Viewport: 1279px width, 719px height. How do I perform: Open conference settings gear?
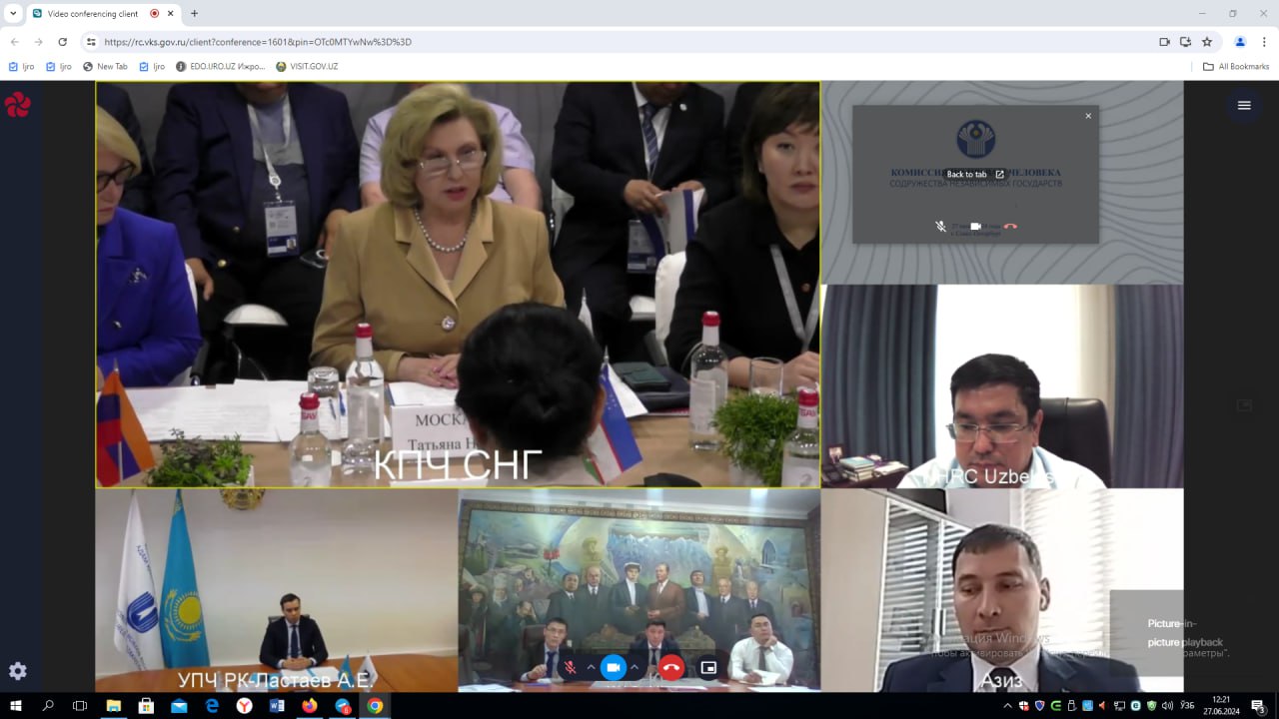(x=17, y=671)
